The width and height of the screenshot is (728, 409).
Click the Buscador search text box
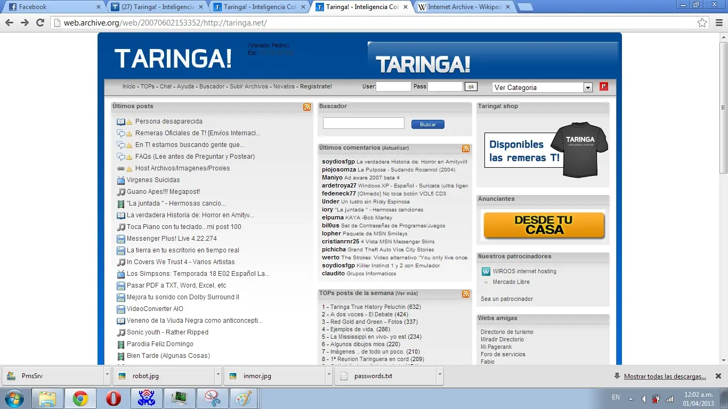pyautogui.click(x=363, y=123)
